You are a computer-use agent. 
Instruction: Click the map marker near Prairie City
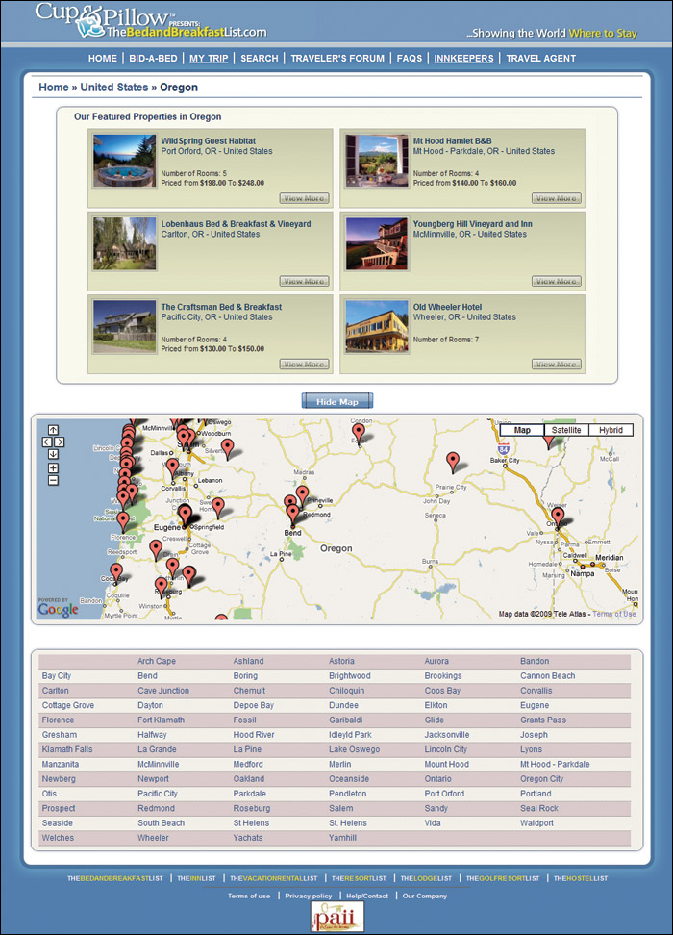[x=453, y=462]
